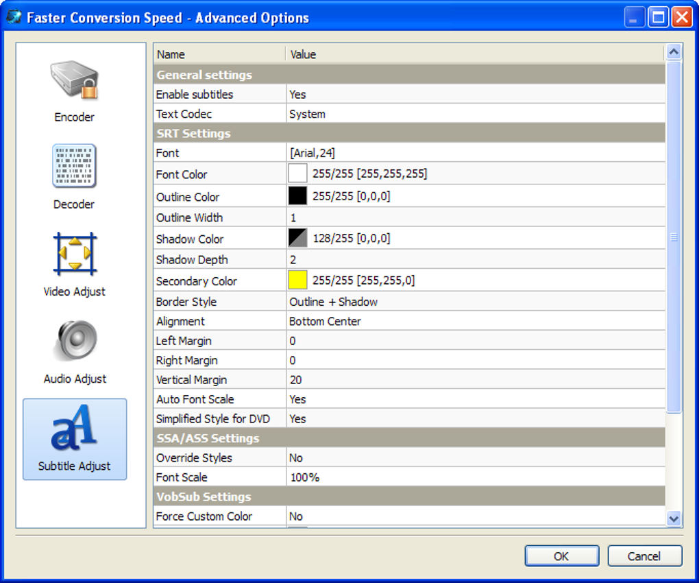Viewport: 699px width, 583px height.
Task: Change the yellow Secondary Color swatch
Action: [297, 280]
